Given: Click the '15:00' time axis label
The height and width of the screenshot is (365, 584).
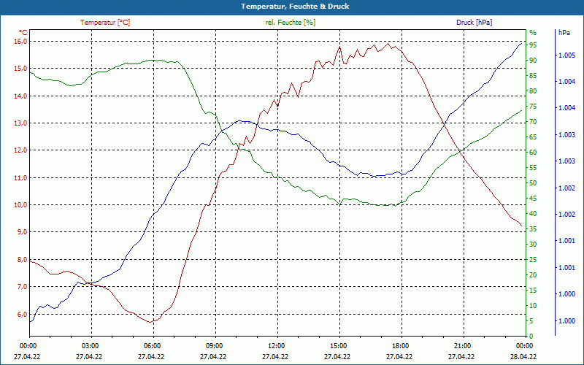Looking at the screenshot, I should point(337,346).
